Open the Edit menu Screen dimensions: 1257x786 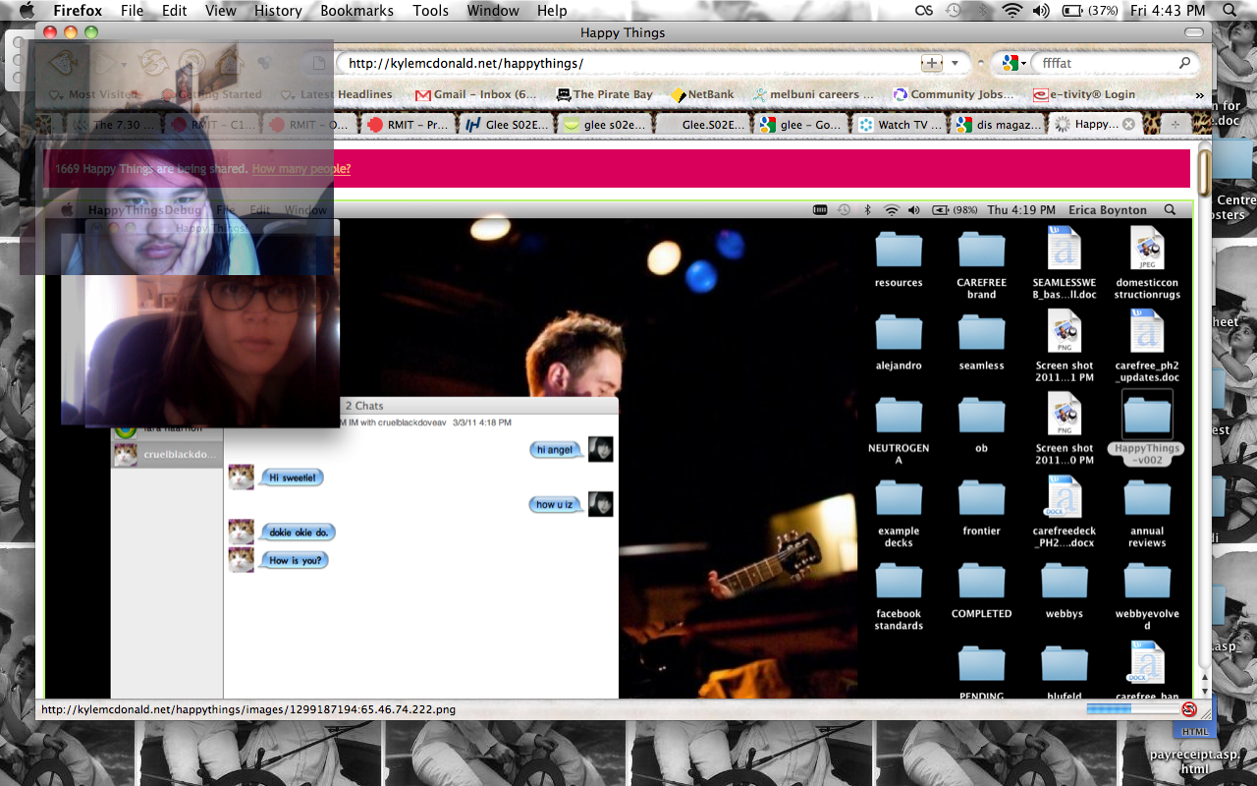(175, 11)
